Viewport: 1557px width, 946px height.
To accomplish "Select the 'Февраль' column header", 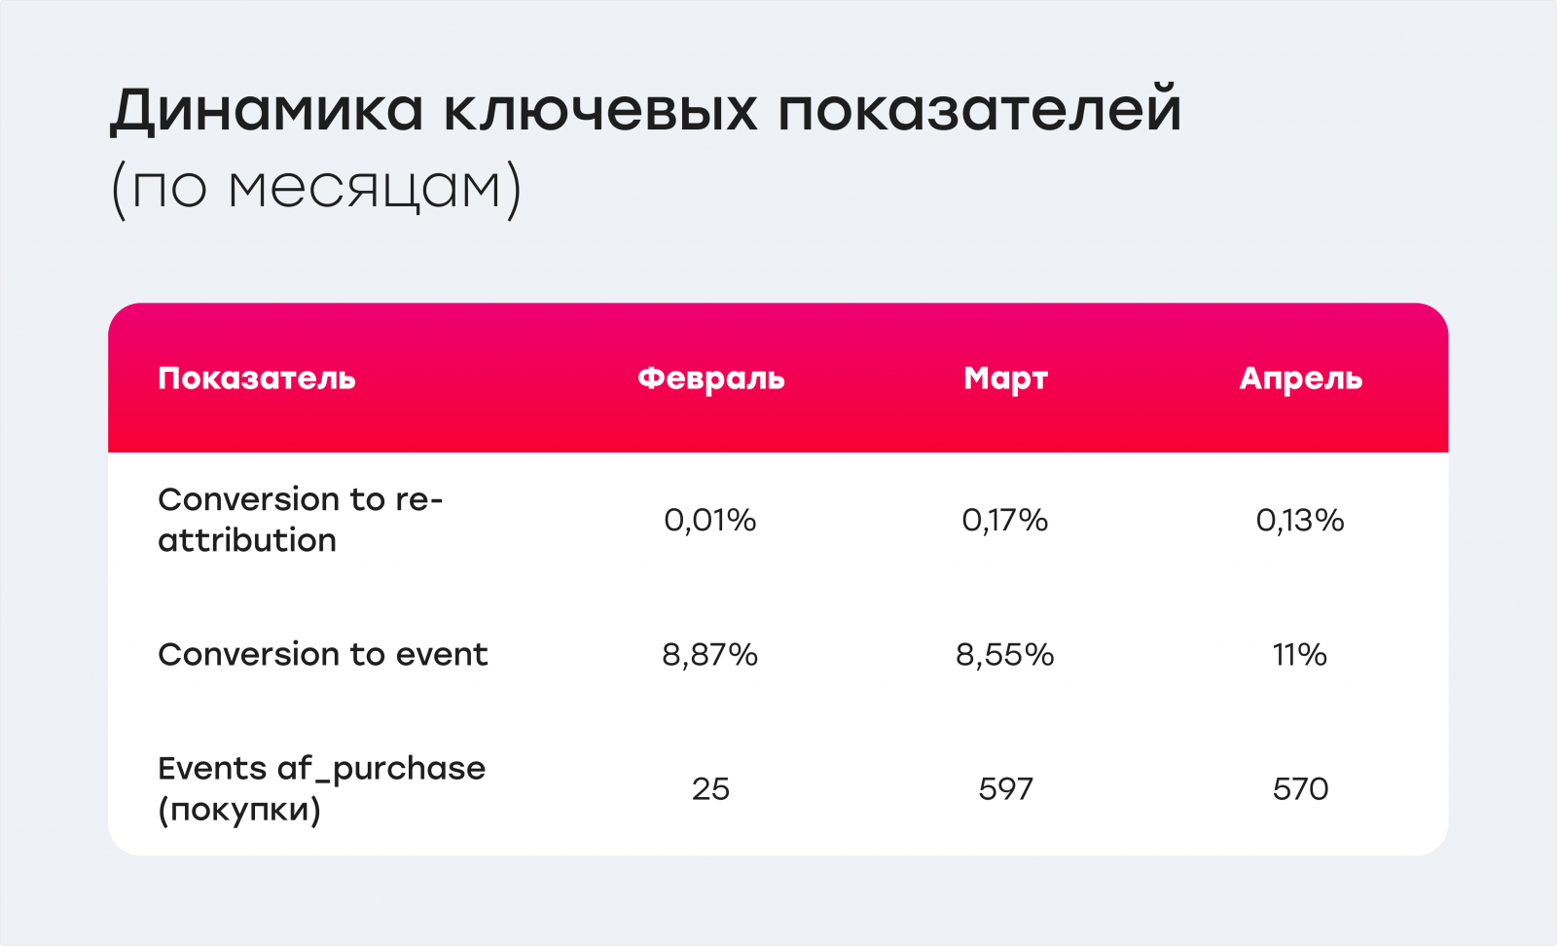I will point(711,379).
